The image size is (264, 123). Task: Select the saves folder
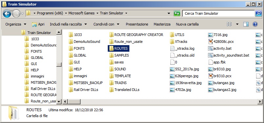point(116,62)
